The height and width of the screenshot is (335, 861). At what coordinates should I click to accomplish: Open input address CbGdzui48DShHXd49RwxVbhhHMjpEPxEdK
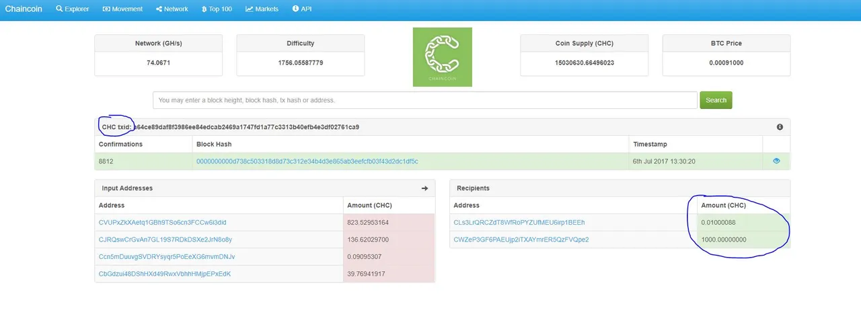pyautogui.click(x=165, y=274)
